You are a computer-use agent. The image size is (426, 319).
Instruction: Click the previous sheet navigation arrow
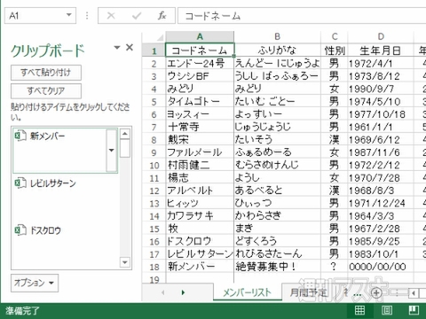[x=163, y=292]
